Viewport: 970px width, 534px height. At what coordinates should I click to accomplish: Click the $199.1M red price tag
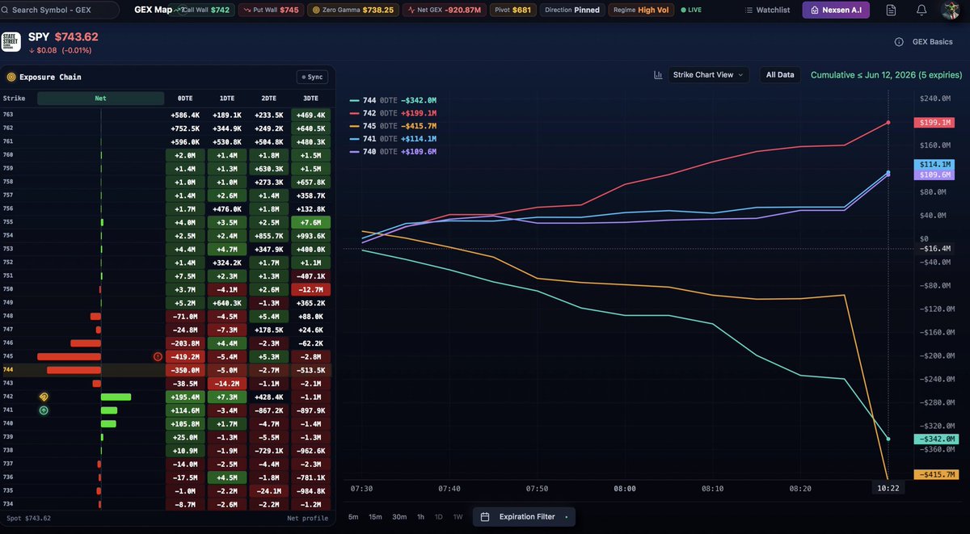tap(934, 123)
